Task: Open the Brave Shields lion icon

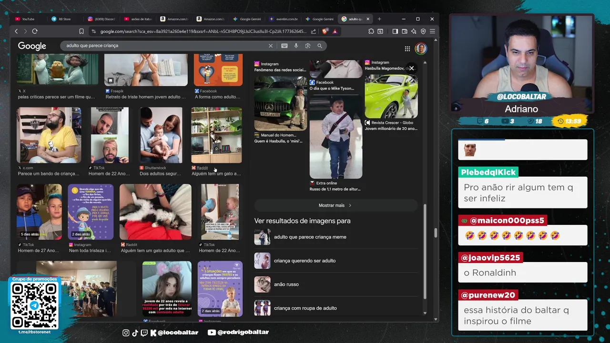Action: 325,31
